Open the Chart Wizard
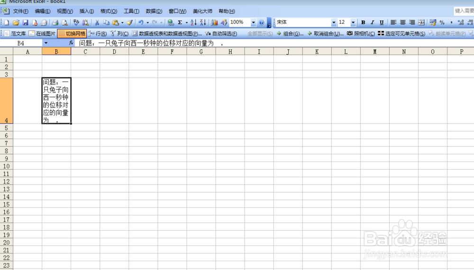This screenshot has width=474, height=270. pos(215,22)
